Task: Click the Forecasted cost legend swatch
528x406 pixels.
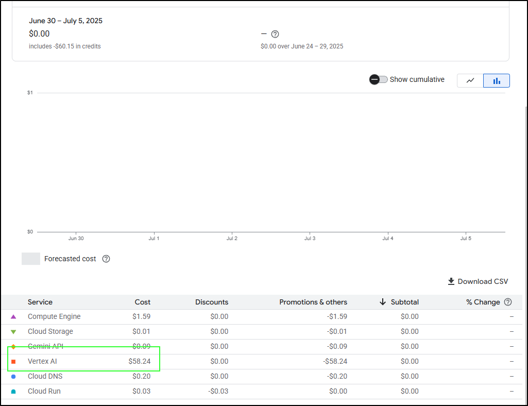Action: click(x=30, y=259)
